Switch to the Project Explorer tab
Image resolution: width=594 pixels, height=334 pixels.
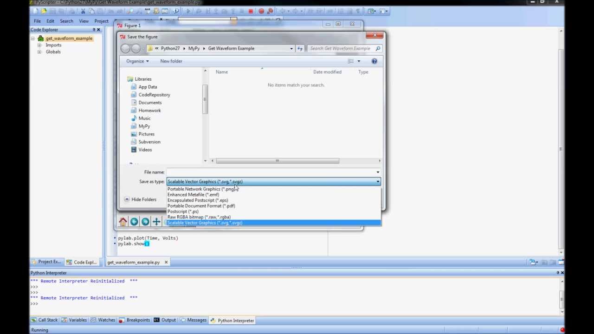[x=46, y=262]
